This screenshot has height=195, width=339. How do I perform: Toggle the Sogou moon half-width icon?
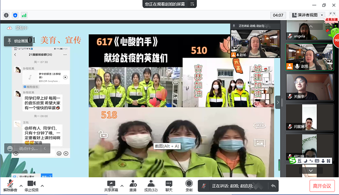[x=306, y=161]
